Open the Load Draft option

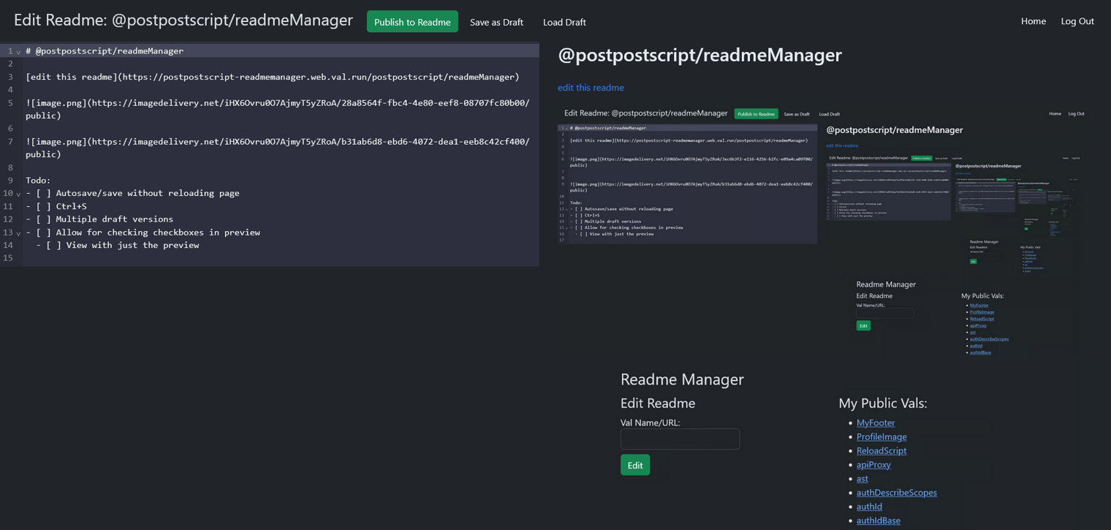click(x=564, y=22)
